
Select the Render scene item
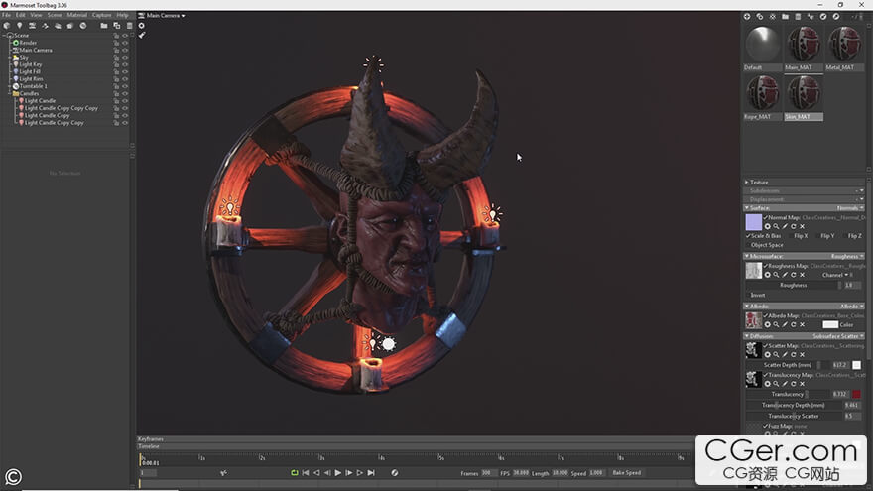[28, 43]
